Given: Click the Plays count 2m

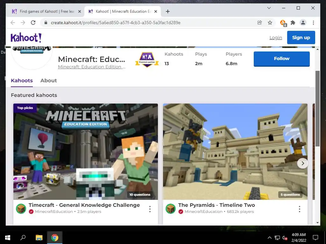Looking at the screenshot, I should 199,64.
